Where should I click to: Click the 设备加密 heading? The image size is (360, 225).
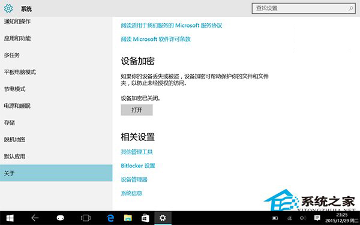click(x=138, y=61)
